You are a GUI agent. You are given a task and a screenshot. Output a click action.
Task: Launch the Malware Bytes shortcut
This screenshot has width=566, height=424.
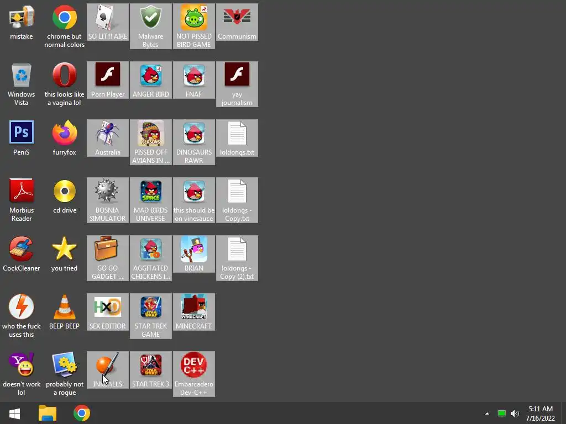pyautogui.click(x=150, y=26)
